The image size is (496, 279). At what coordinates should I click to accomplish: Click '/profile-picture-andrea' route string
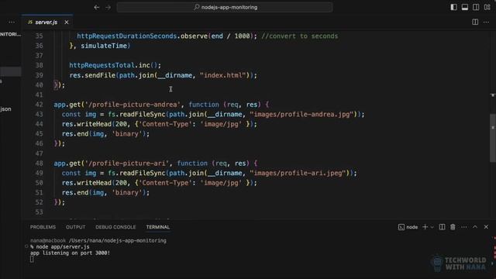click(x=133, y=105)
